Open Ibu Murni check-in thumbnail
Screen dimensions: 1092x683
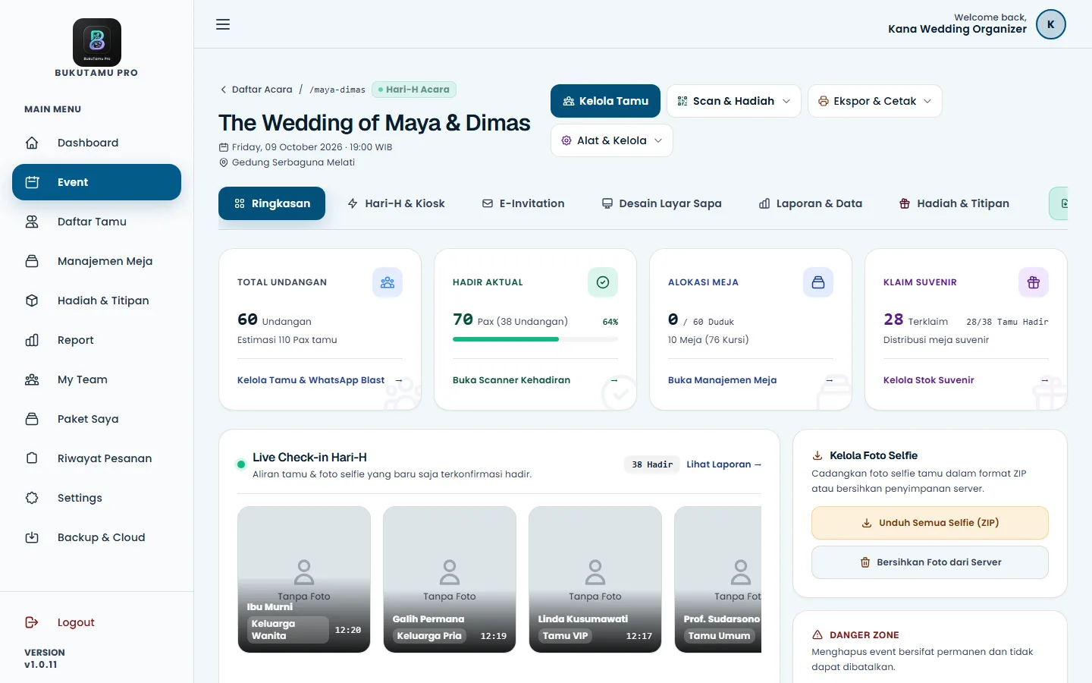304,580
